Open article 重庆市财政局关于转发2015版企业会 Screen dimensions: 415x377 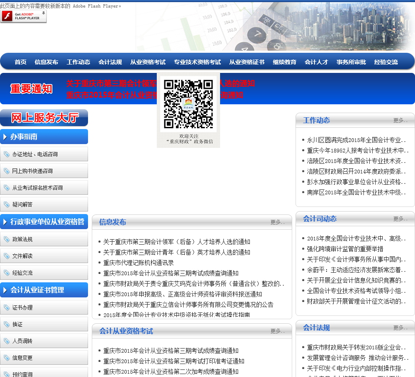(356, 347)
